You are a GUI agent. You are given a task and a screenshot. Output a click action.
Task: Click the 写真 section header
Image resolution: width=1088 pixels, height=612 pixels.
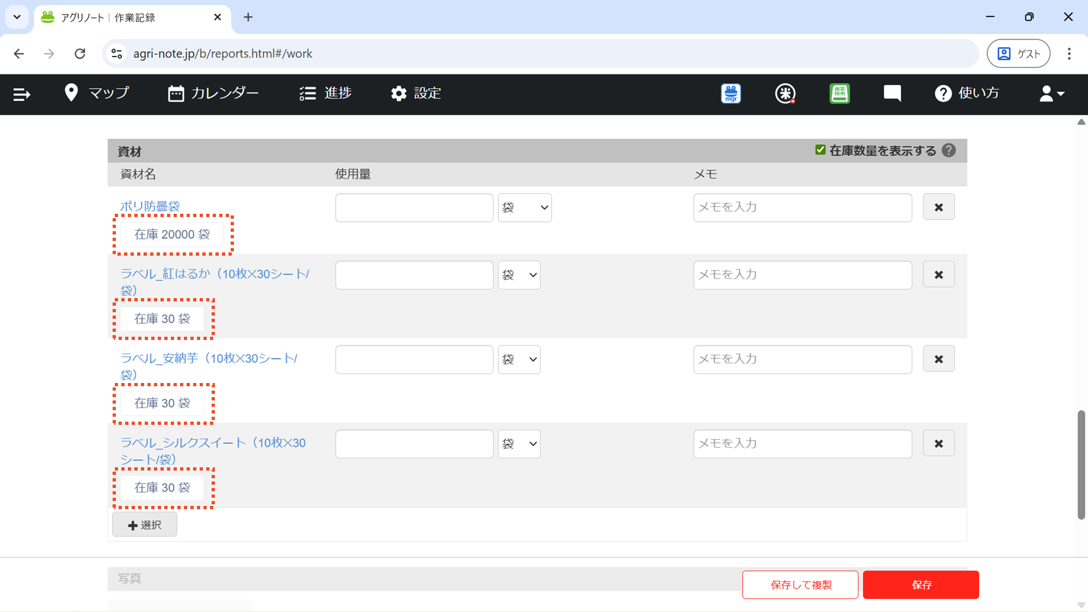pos(129,578)
